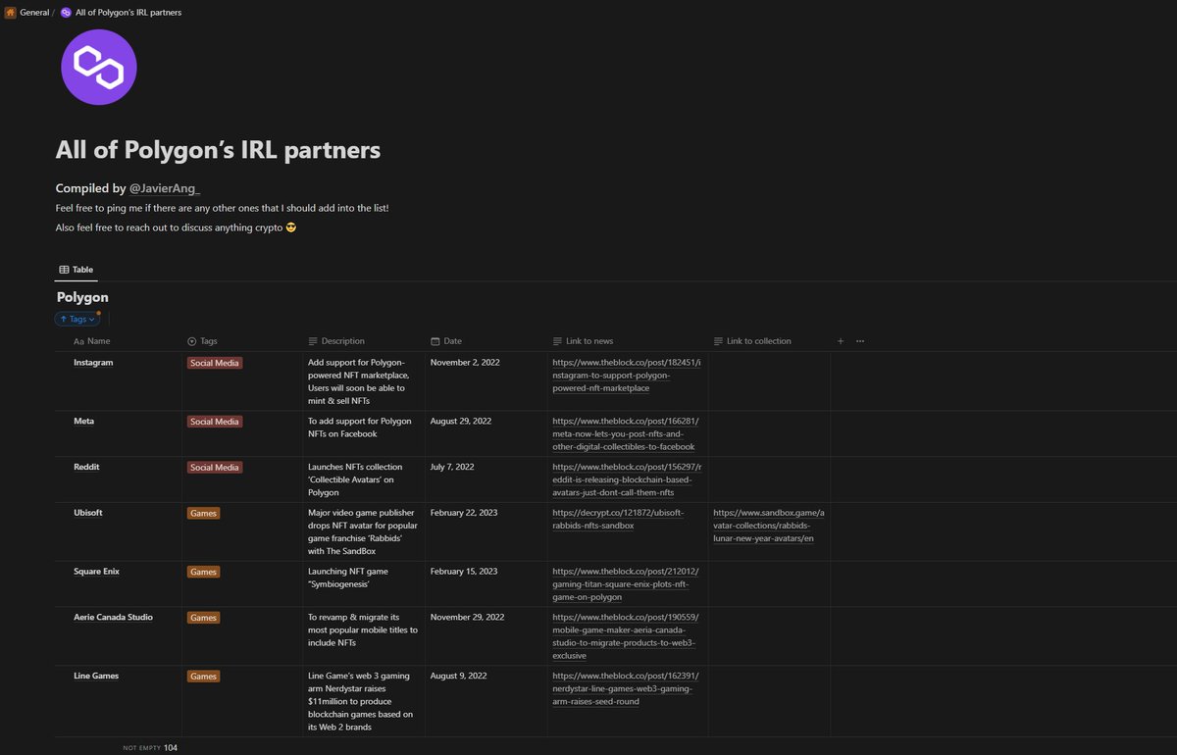Open the Meta row
1177x755 pixels.
pyautogui.click(x=84, y=421)
